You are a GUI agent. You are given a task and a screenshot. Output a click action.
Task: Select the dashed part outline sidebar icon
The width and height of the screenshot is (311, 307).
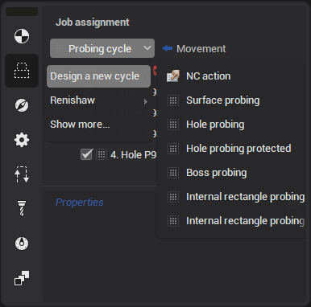(x=22, y=71)
